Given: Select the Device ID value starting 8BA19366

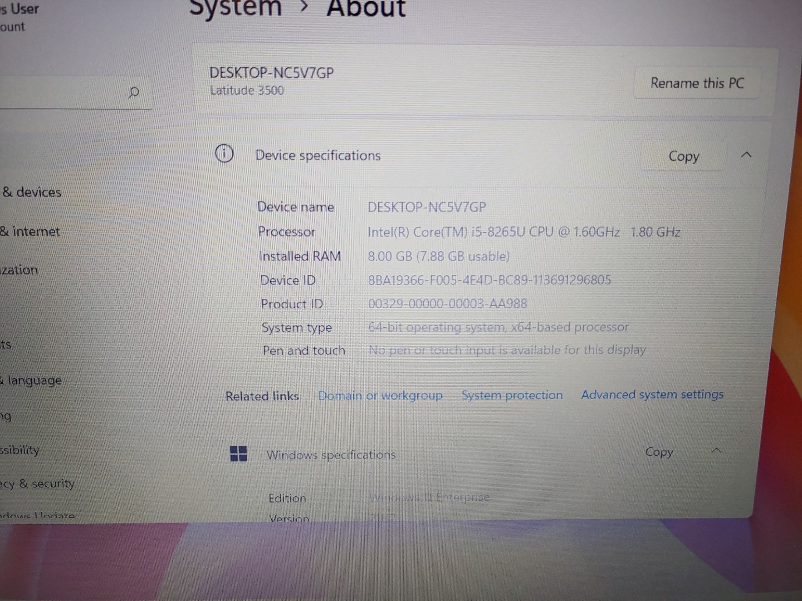Looking at the screenshot, I should click(490, 280).
